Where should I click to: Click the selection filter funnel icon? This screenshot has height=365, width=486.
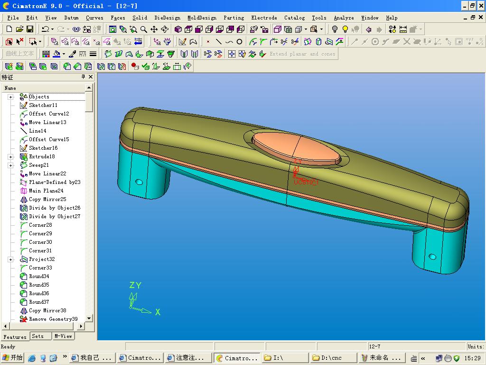pos(168,41)
